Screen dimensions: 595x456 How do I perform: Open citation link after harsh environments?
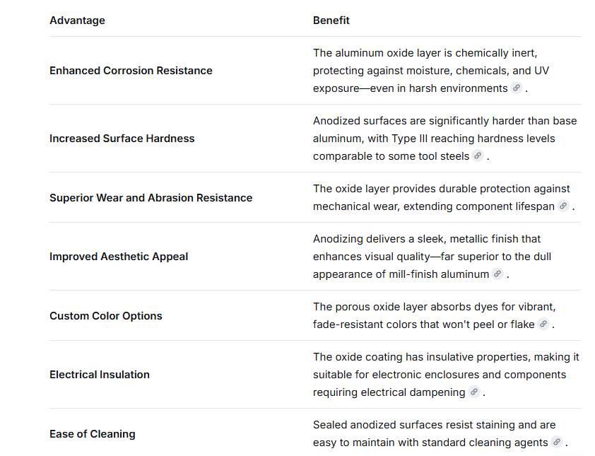point(517,88)
